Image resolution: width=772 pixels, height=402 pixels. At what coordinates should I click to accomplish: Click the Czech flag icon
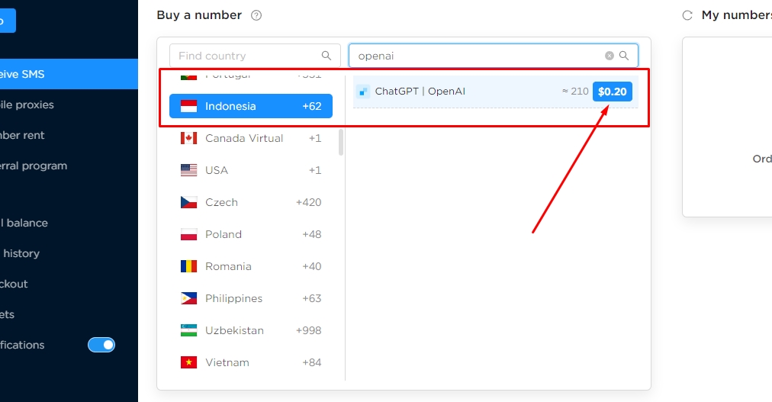pos(188,202)
